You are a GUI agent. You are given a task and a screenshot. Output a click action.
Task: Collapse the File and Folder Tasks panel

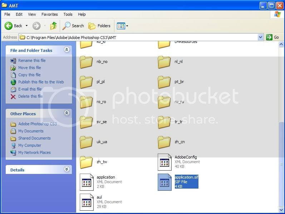(x=67, y=50)
